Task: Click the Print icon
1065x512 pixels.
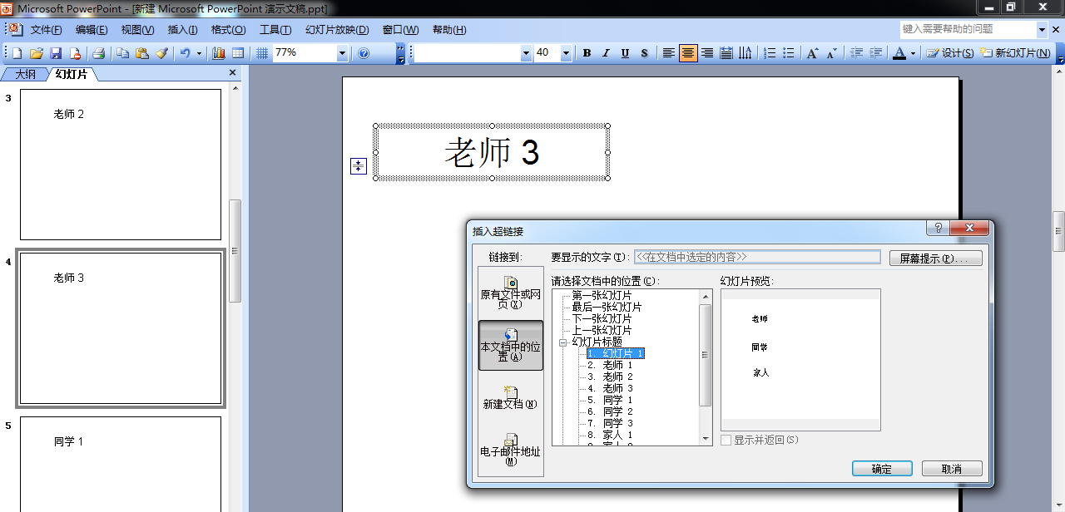Action: tap(99, 53)
